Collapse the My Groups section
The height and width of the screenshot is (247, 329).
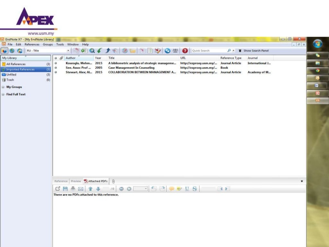(3, 87)
